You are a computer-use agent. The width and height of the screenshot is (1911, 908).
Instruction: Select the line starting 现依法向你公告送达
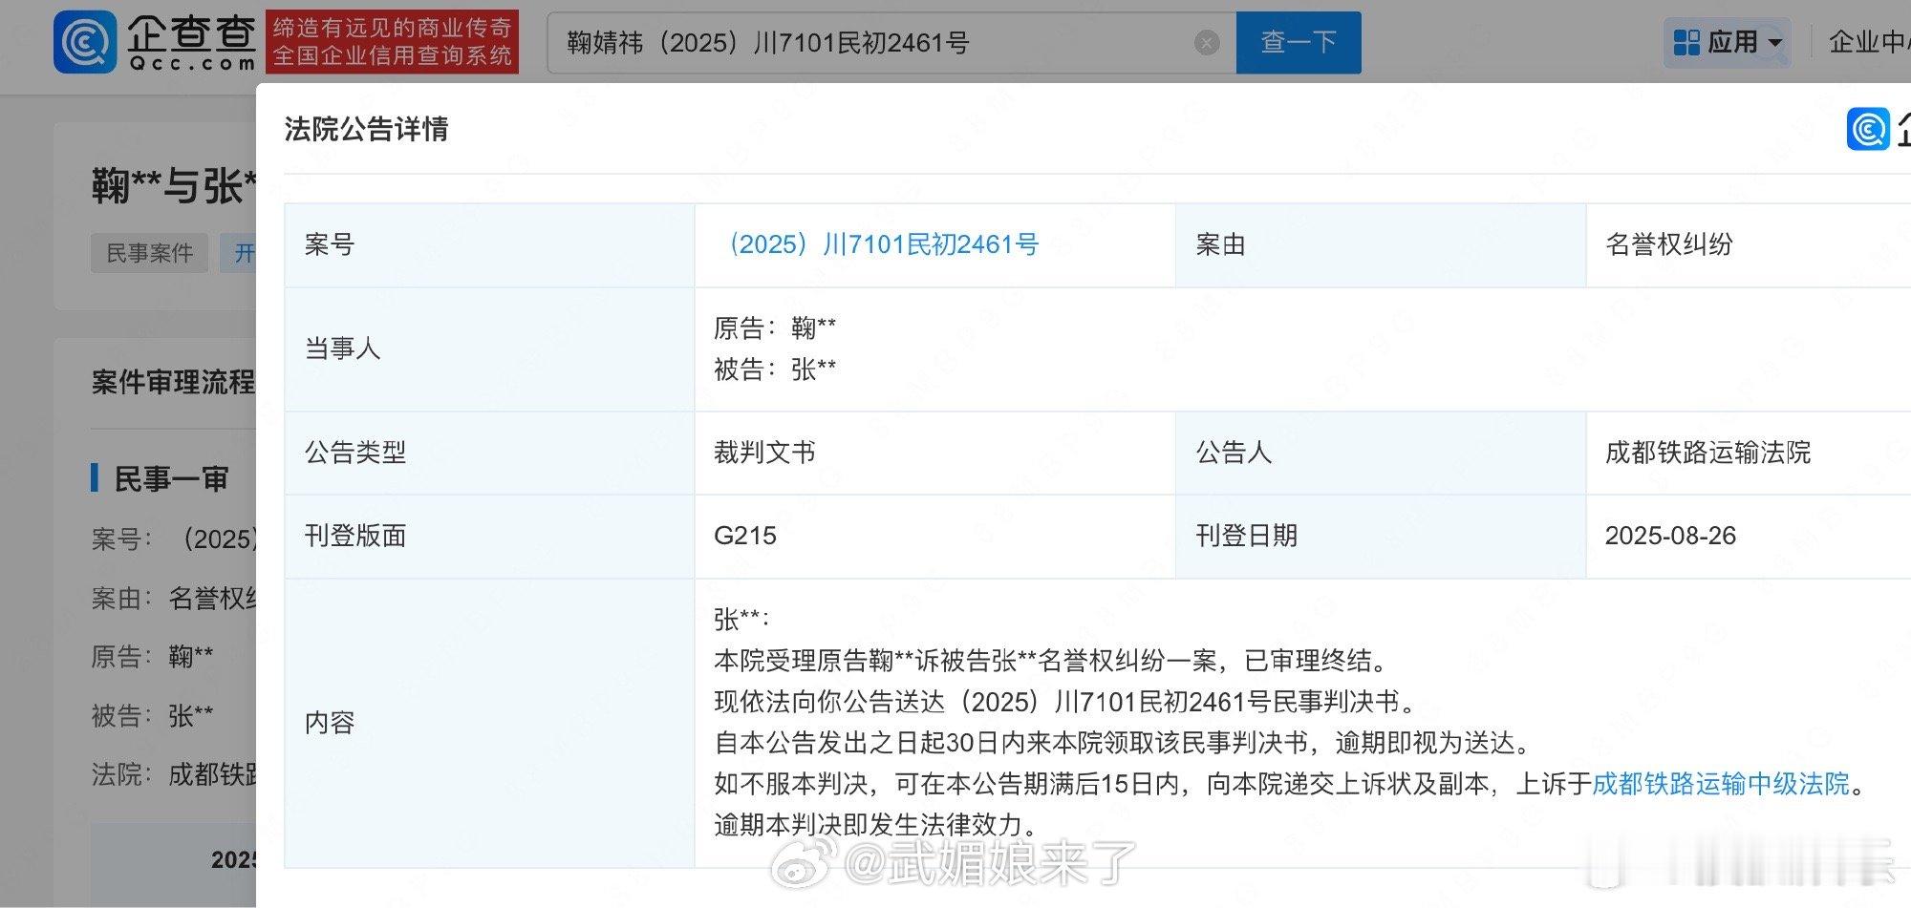tap(1065, 702)
